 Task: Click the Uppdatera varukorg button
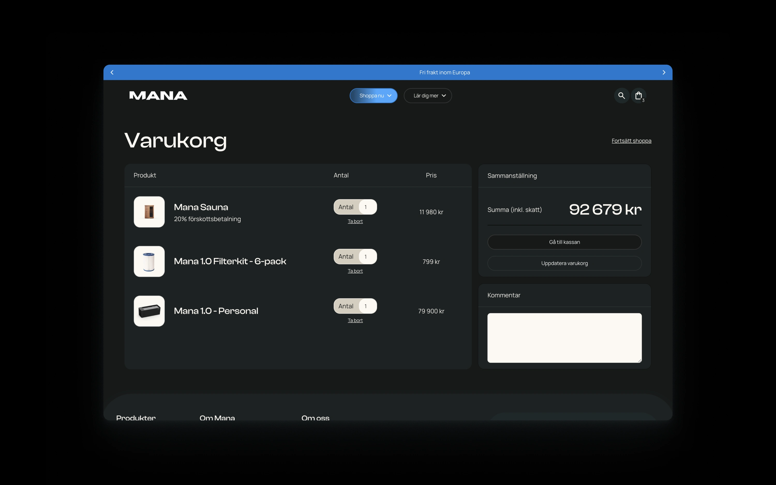[564, 263]
